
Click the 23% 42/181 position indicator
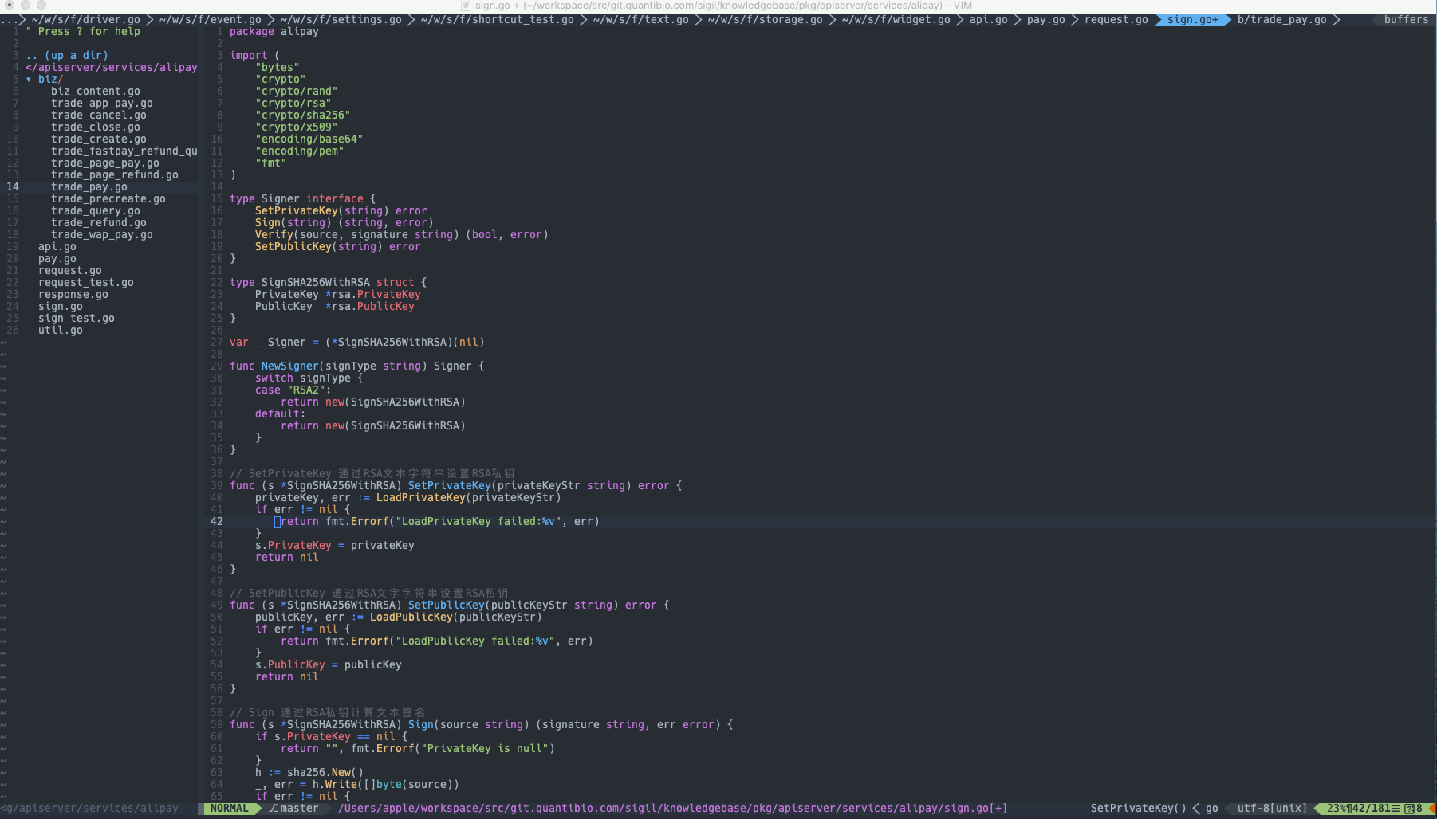[1375, 808]
